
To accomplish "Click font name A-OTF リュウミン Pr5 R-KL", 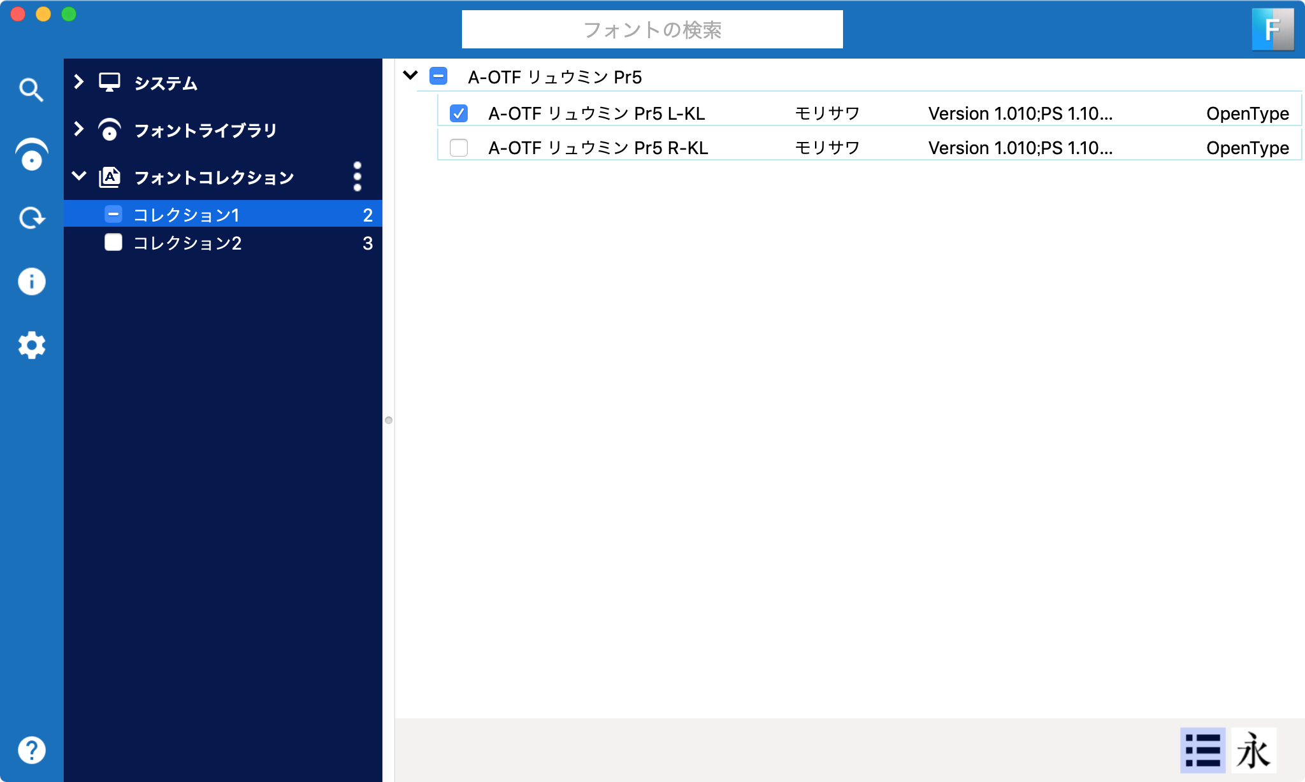I will pos(598,148).
